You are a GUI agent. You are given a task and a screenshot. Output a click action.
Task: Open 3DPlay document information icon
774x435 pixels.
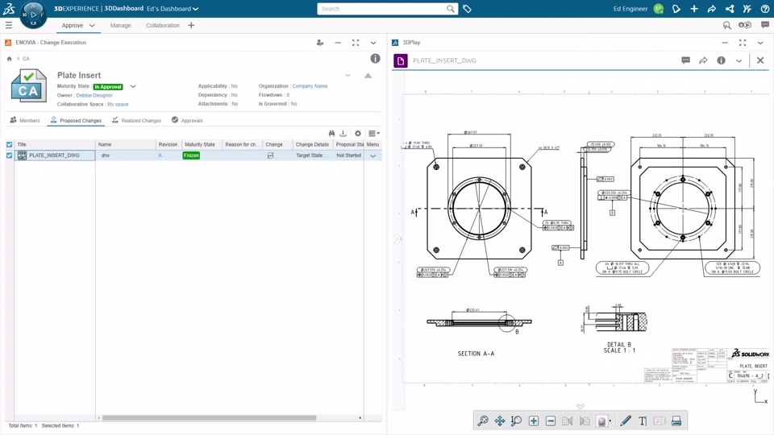click(721, 60)
